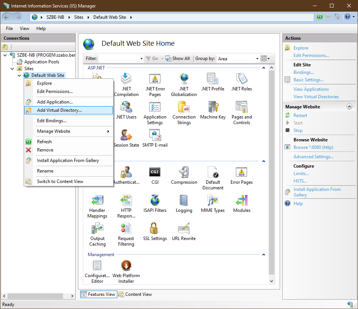Screen dimensions: 358x309
Task: Open the Output Caching feature
Action: pyautogui.click(x=97, y=234)
